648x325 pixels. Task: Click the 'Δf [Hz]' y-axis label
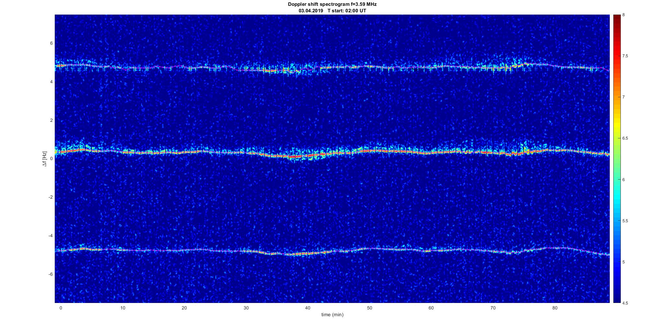(45, 159)
